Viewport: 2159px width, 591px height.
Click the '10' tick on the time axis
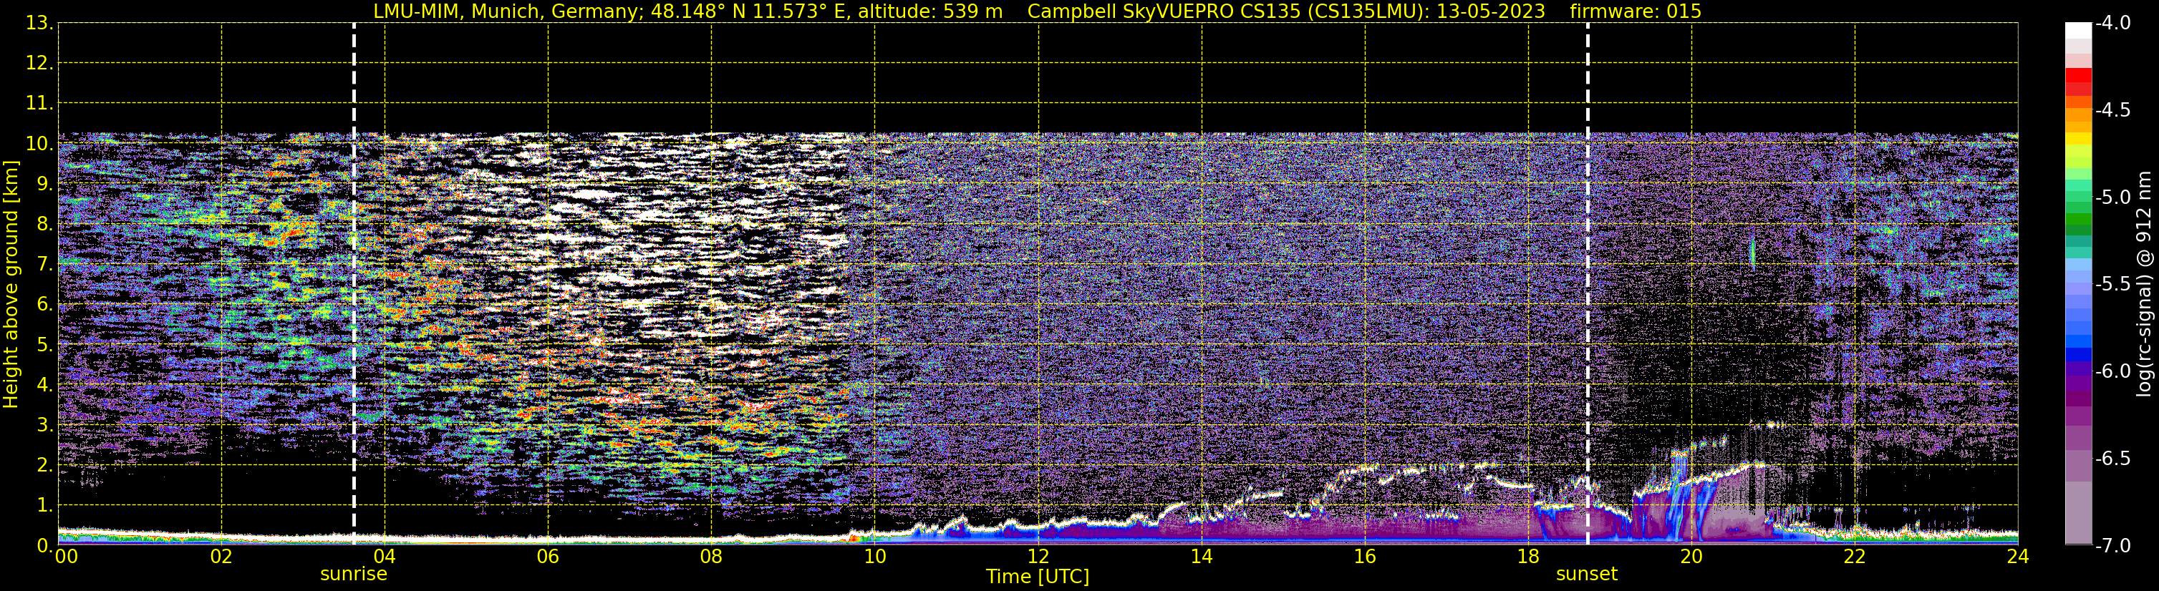[875, 557]
